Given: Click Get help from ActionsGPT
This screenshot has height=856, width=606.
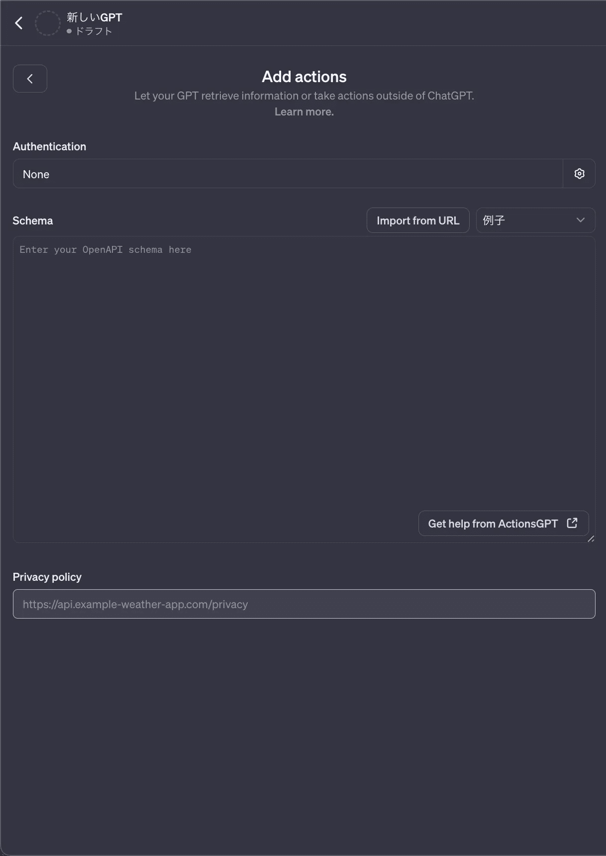Looking at the screenshot, I should click(493, 524).
